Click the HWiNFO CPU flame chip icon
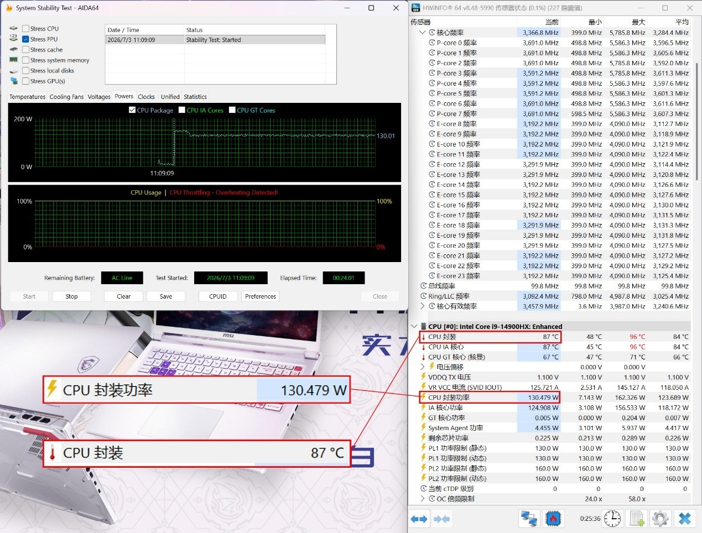 553,519
